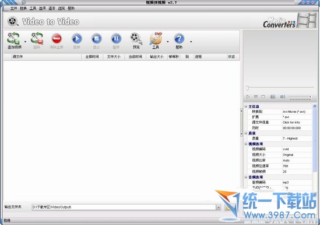Click the 输出文件夹 path input field

tap(124, 207)
